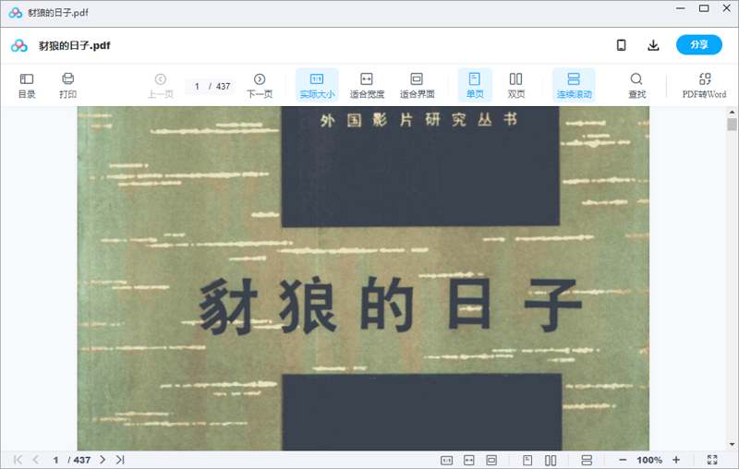Click zoom out minus button
The image size is (739, 469).
(x=623, y=460)
